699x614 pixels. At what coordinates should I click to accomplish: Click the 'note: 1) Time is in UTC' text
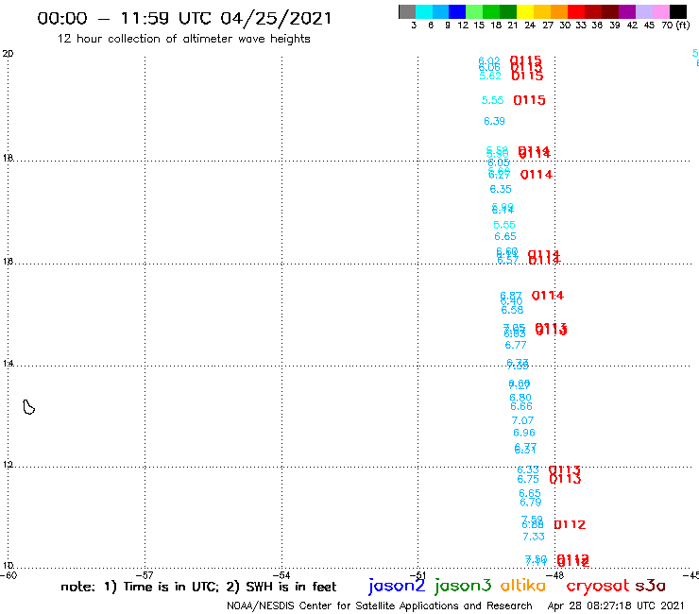pos(140,587)
